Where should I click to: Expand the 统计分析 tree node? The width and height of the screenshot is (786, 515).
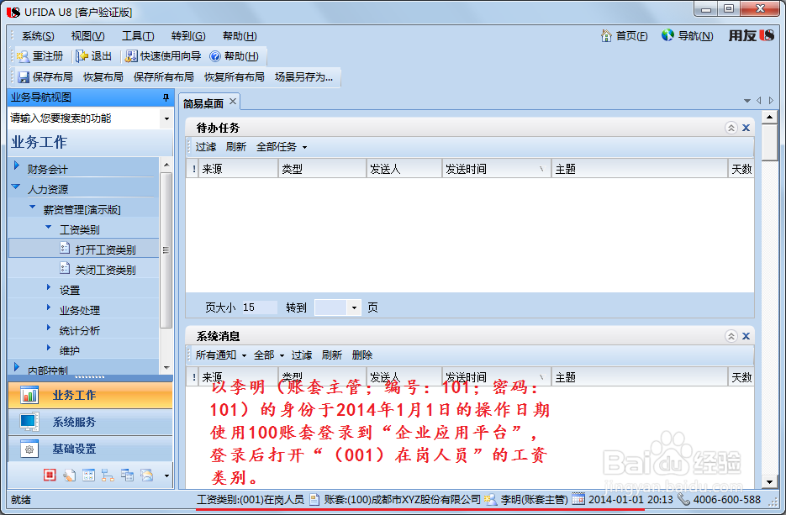click(49, 327)
